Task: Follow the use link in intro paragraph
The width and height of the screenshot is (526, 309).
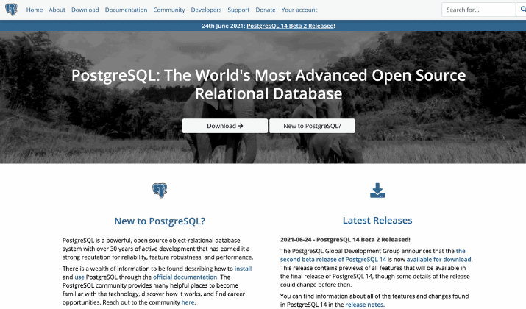Action: click(79, 277)
